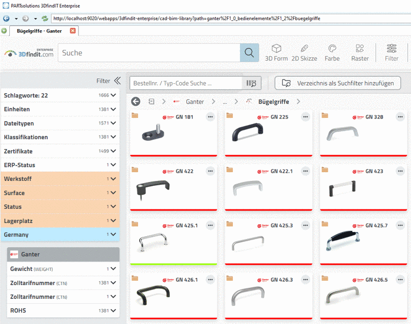This screenshot has width=411, height=324.
Task: Click the Bestellnr. / Typ-Code Suche field
Action: pos(186,83)
